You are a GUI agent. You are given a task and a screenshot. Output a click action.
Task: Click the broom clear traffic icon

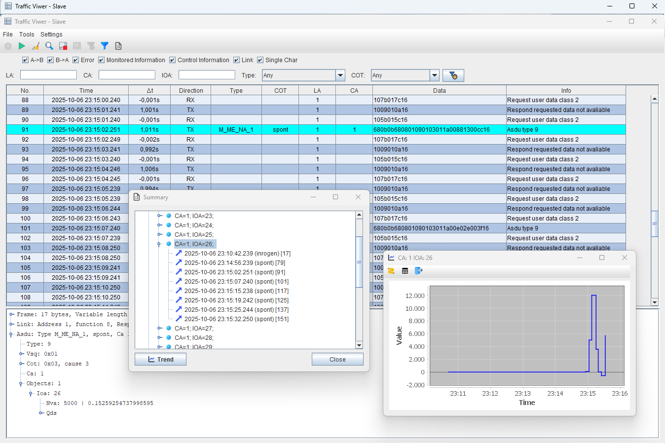[x=36, y=46]
